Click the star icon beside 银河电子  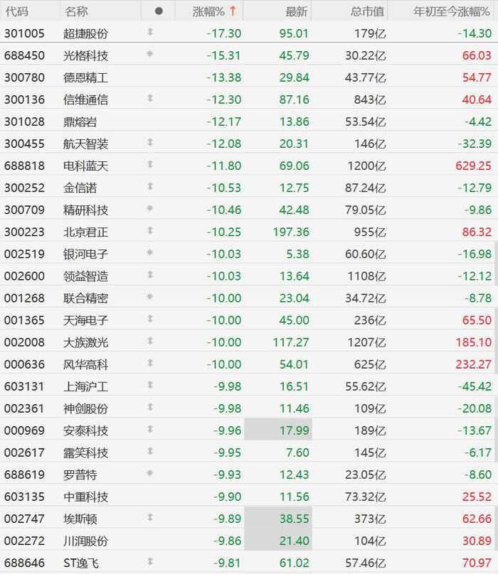(149, 253)
